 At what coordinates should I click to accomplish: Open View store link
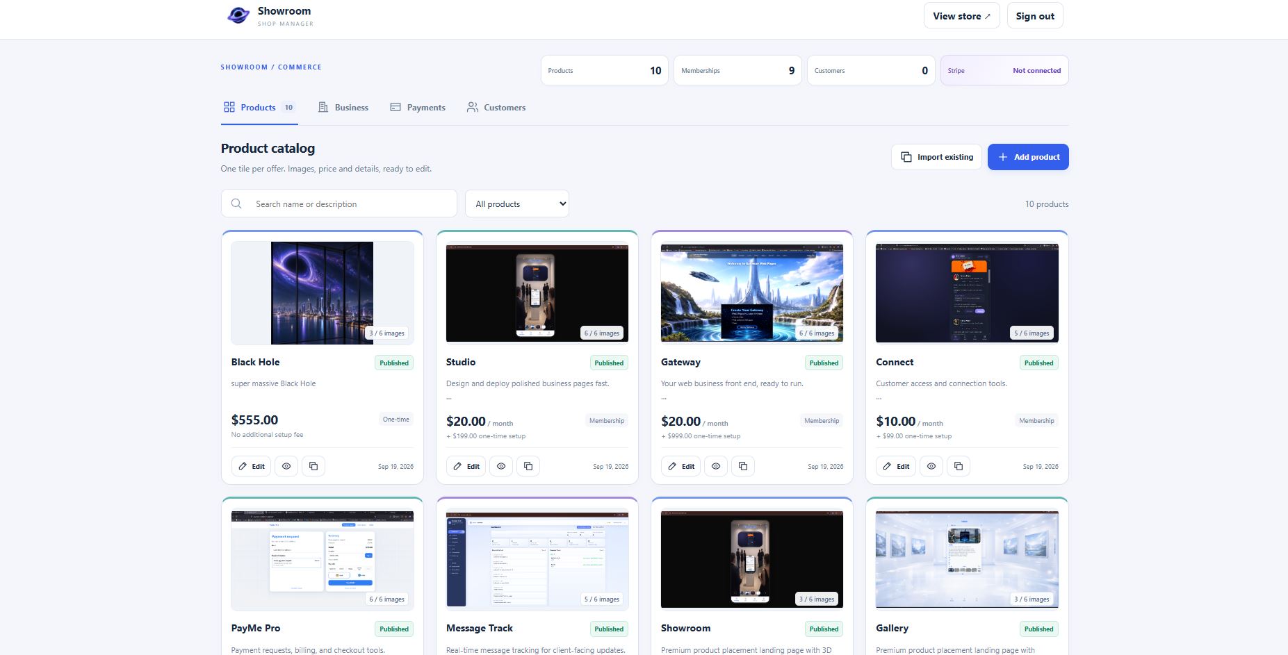tap(962, 16)
